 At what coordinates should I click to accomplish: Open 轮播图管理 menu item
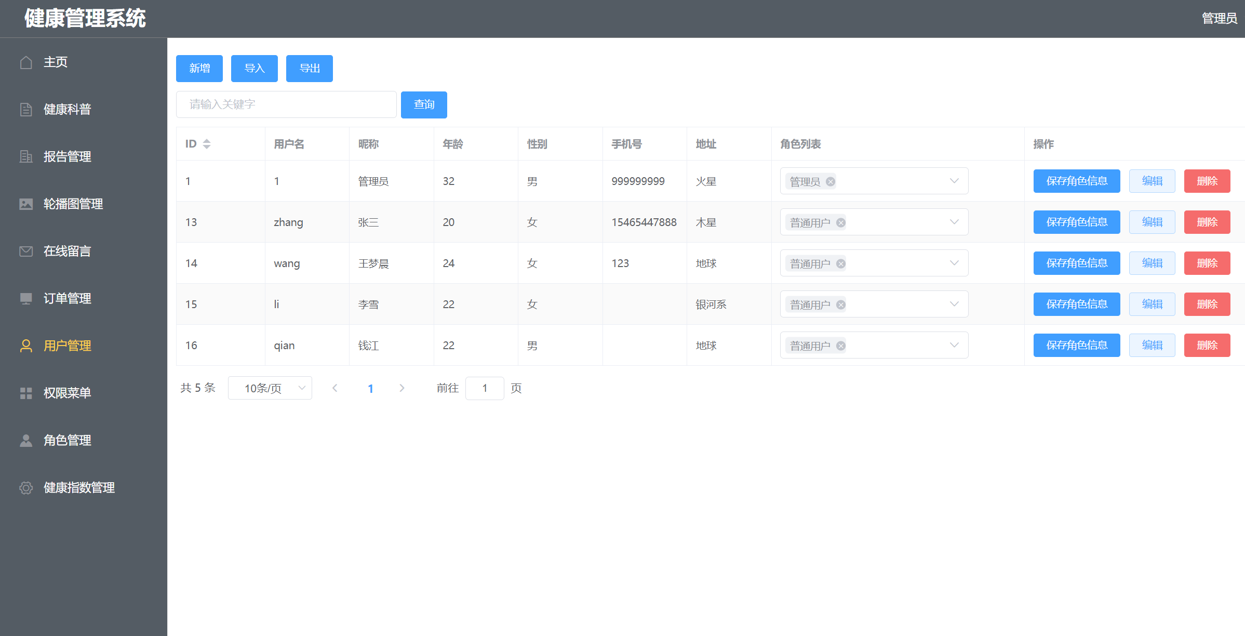point(84,204)
